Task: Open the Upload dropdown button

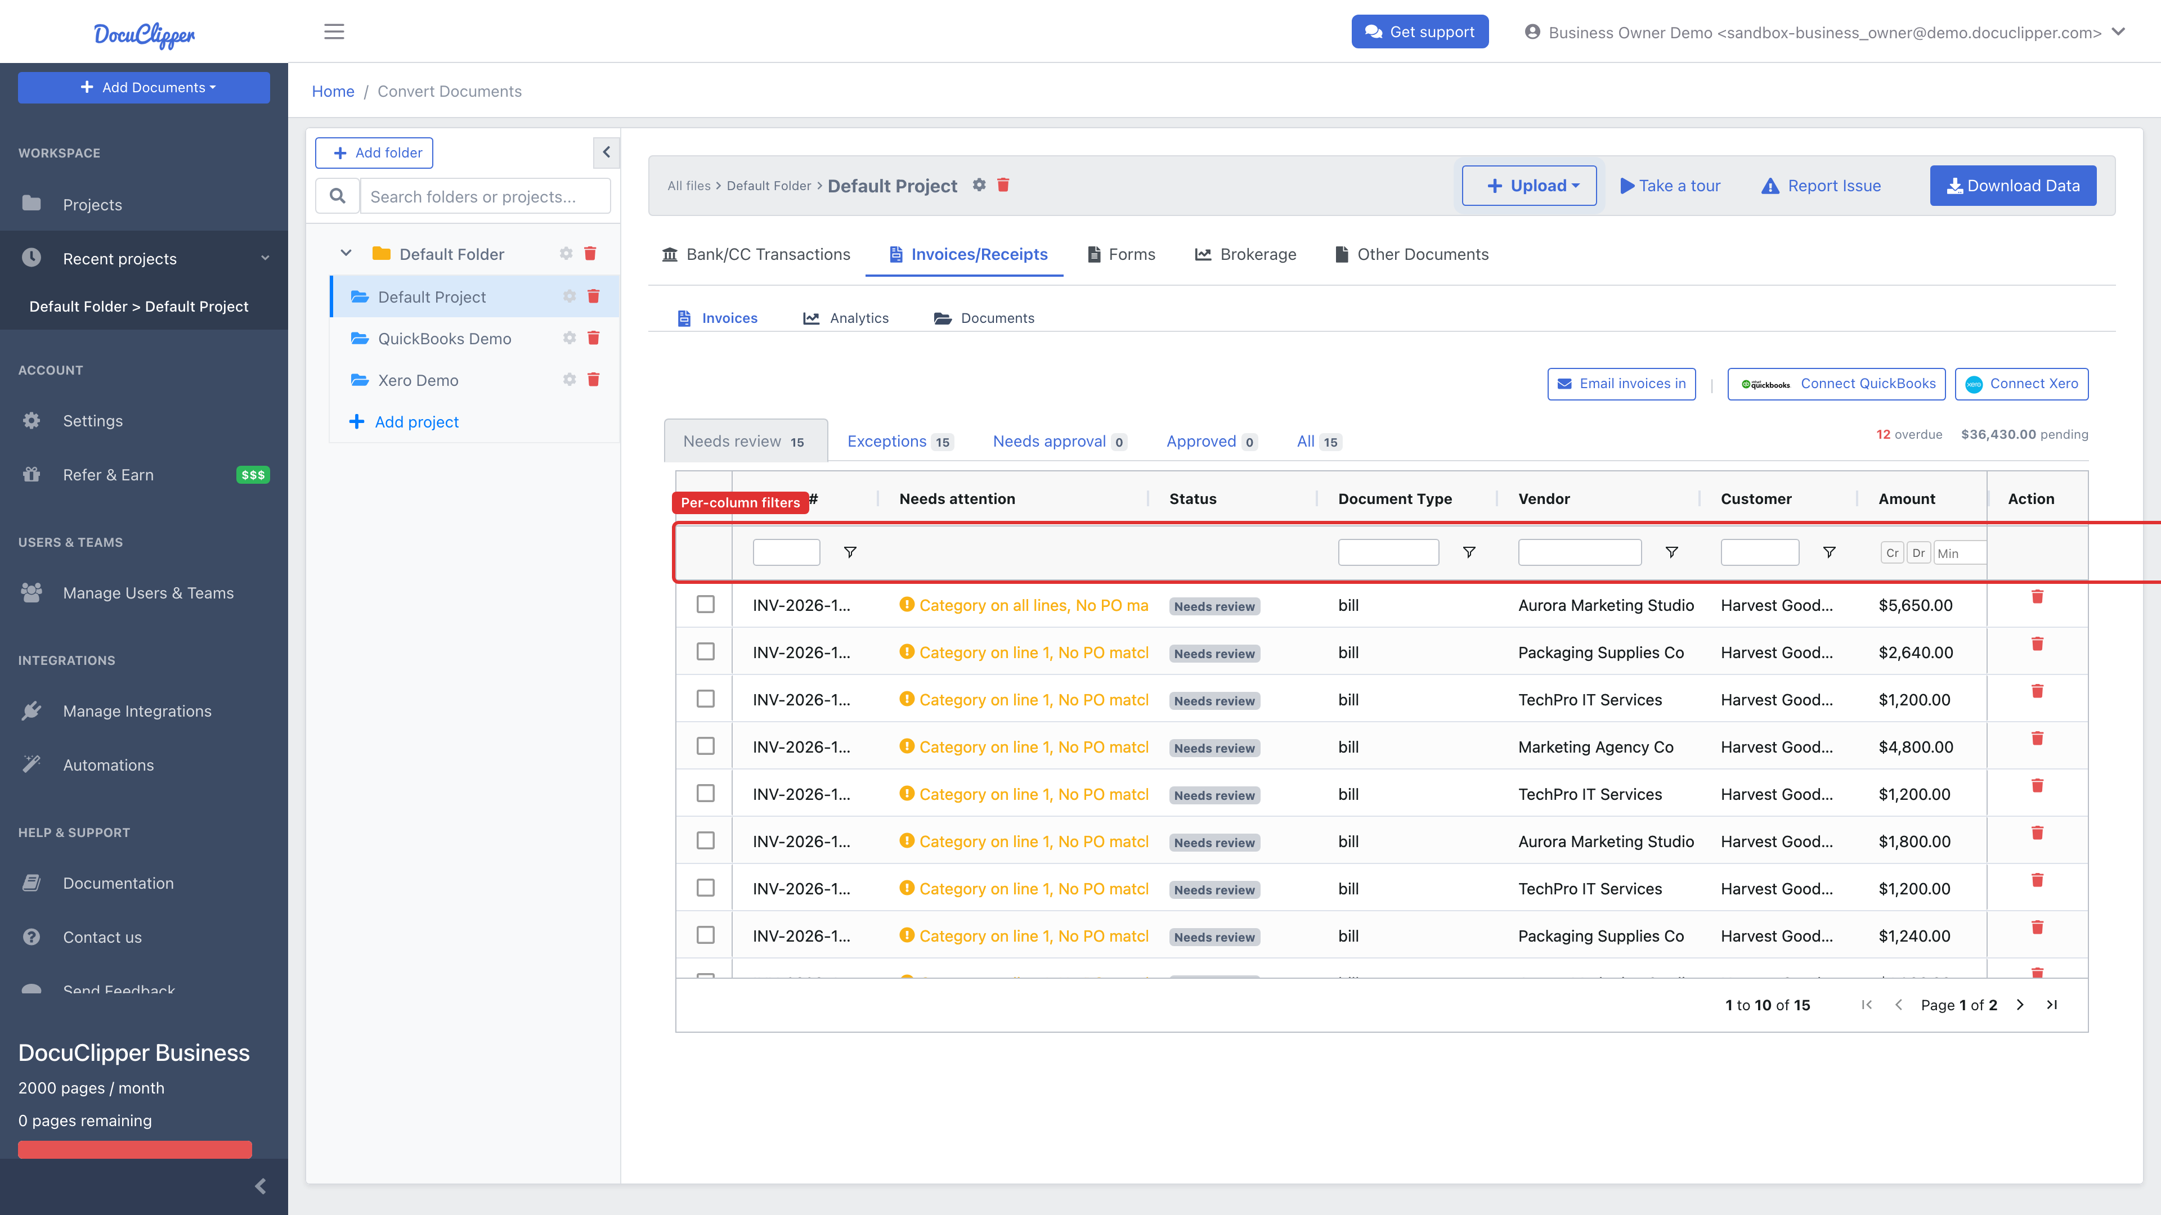Action: pyautogui.click(x=1530, y=185)
